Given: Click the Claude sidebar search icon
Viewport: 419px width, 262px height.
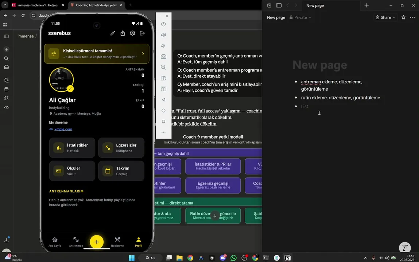Looking at the screenshot, I should pyautogui.click(x=7, y=58).
